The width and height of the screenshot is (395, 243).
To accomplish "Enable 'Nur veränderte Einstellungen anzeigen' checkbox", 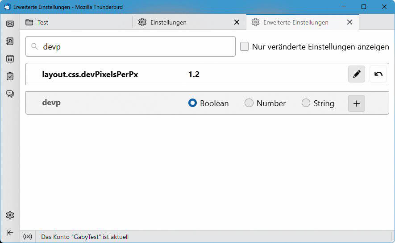I will [245, 47].
